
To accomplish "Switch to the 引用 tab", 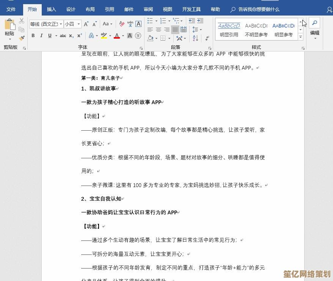I will 109,9.
